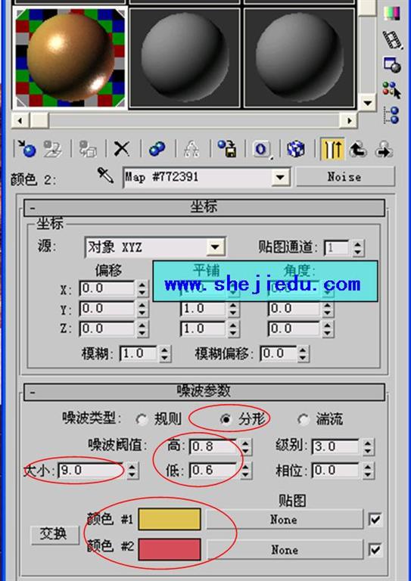This screenshot has height=581, width=411.
Task: Select the 规则 noise type radio
Action: [141, 419]
